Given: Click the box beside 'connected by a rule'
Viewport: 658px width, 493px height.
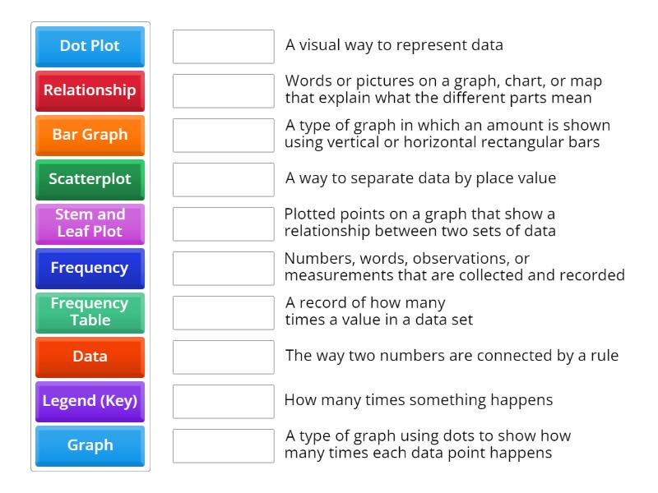Looking at the screenshot, I should (223, 357).
